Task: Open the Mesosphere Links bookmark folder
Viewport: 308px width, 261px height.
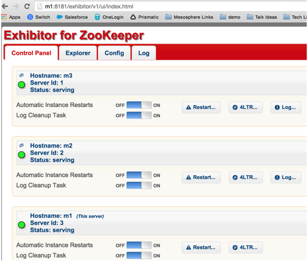Action: pos(189,17)
